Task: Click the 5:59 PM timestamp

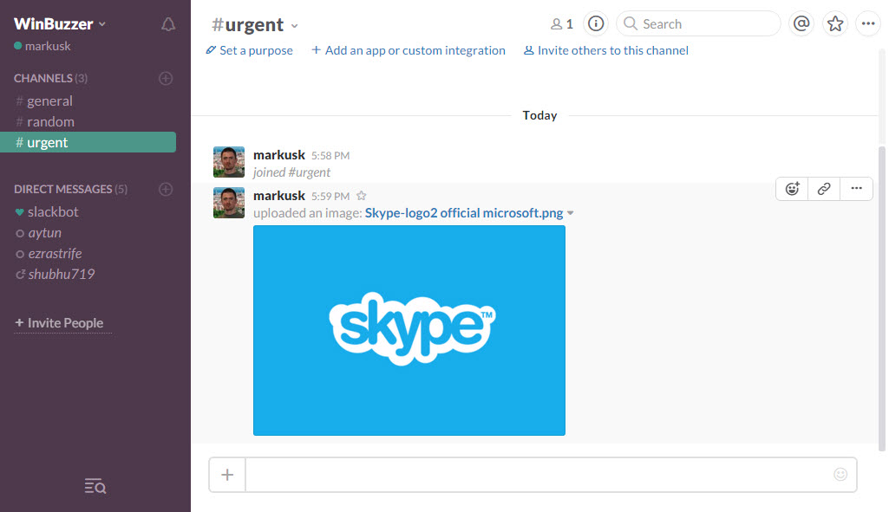Action: pyautogui.click(x=330, y=197)
